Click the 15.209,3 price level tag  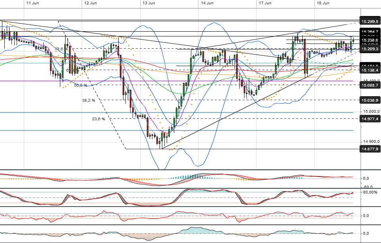[370, 49]
